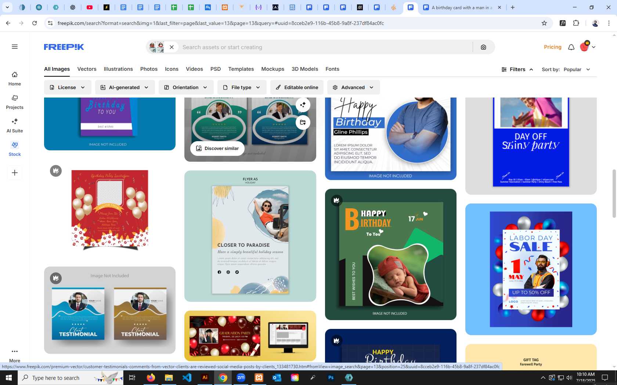Screen dimensions: 617x385
Task: Select the All Images tab
Action: click(x=57, y=69)
